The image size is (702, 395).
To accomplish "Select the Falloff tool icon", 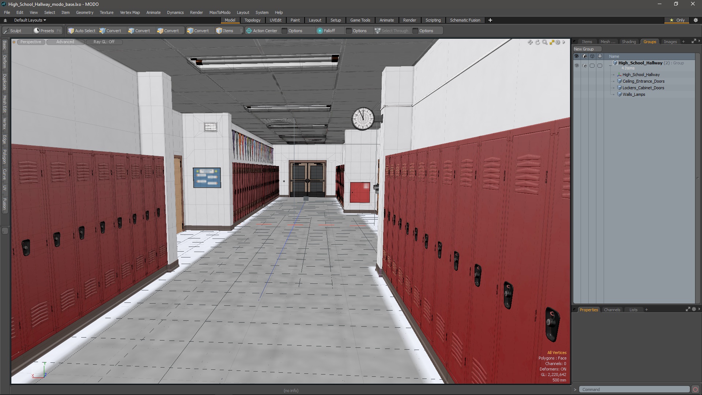I will (x=320, y=30).
